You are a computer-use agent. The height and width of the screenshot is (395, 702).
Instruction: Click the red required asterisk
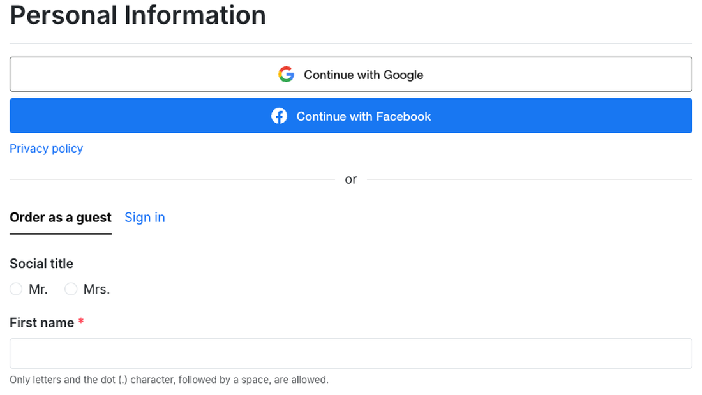click(81, 321)
